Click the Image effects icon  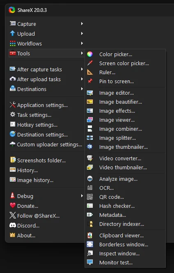click(x=90, y=111)
